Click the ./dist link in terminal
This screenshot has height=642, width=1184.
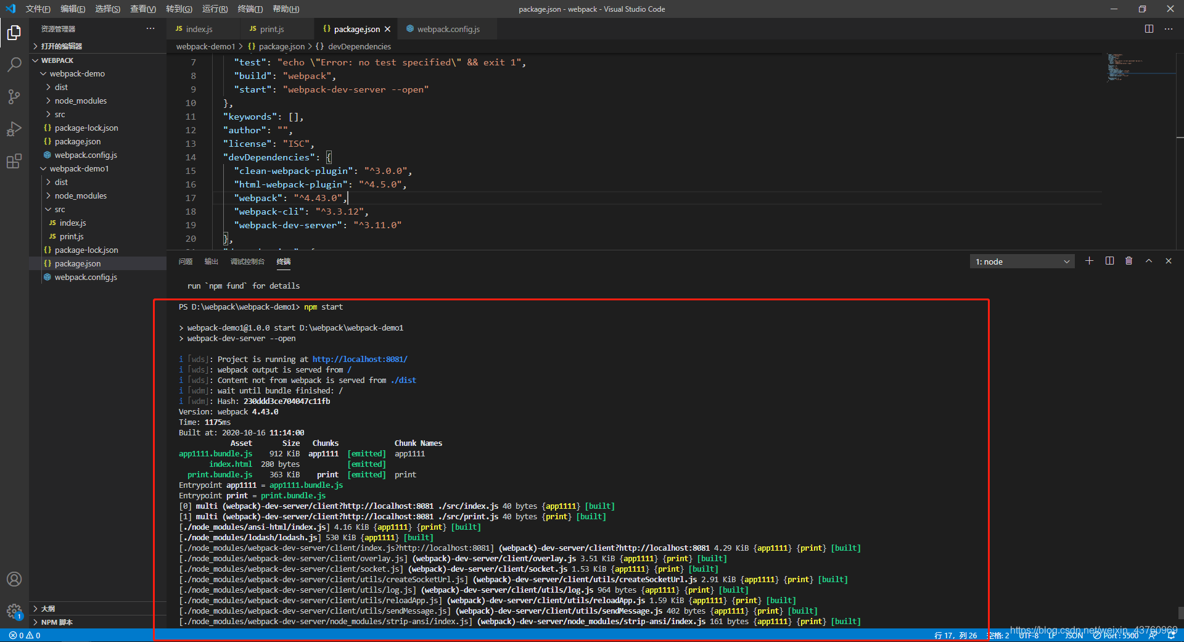pos(403,380)
